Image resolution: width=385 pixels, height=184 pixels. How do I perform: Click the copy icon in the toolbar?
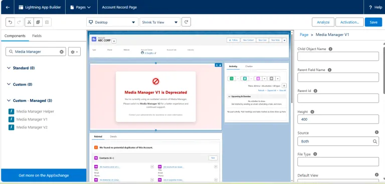click(x=38, y=22)
